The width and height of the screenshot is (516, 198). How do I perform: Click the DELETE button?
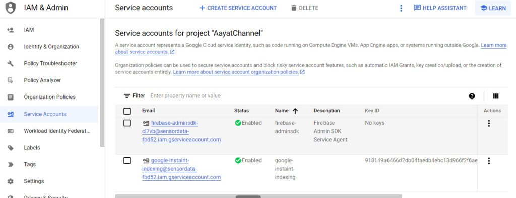coord(305,8)
